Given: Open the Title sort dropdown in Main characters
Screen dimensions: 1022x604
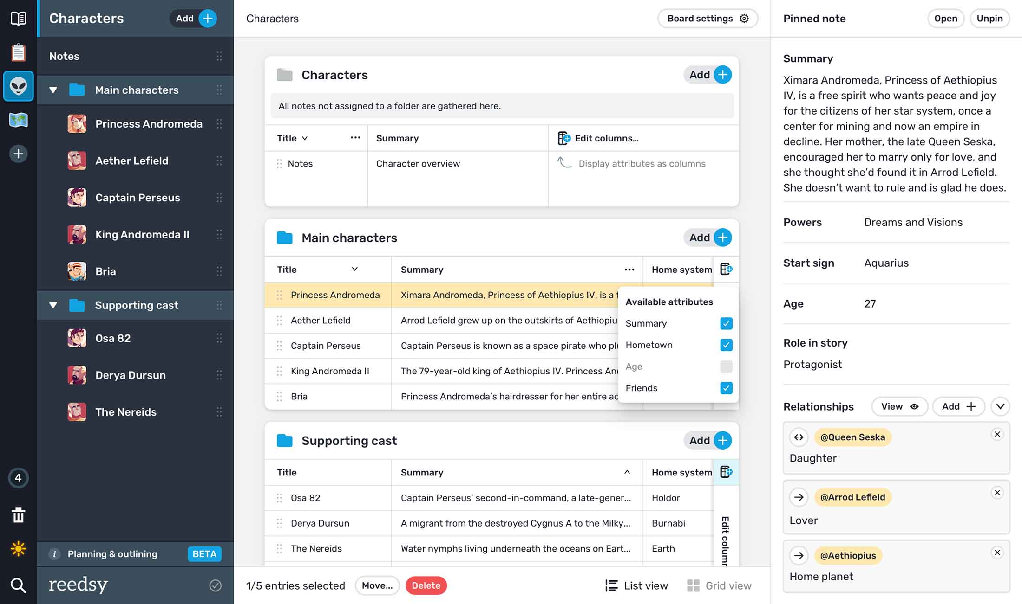Looking at the screenshot, I should coord(355,269).
